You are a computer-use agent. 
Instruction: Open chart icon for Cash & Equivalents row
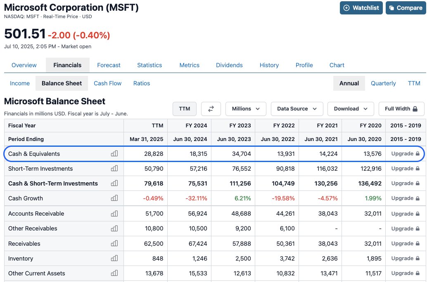[114, 154]
